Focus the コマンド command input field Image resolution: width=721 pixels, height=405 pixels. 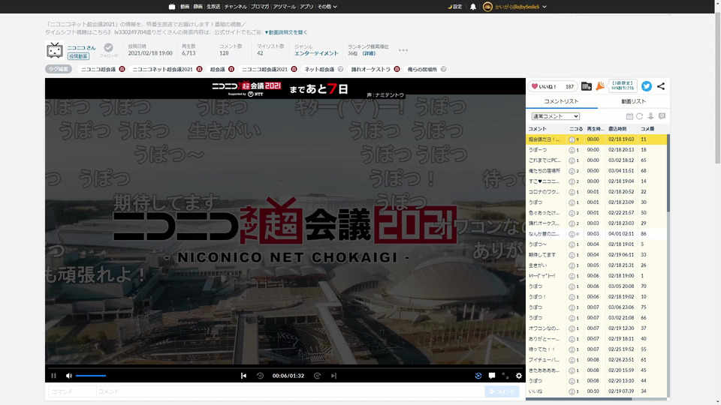[72, 391]
